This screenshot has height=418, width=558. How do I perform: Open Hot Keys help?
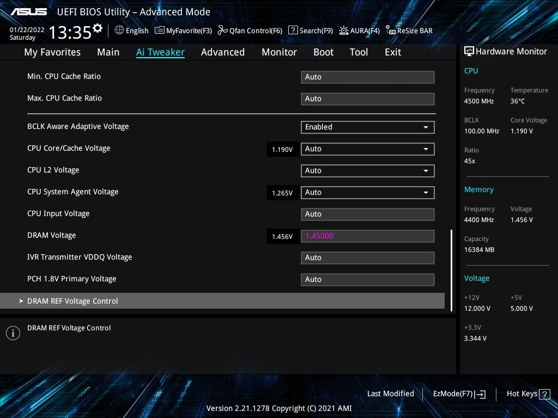[528, 394]
